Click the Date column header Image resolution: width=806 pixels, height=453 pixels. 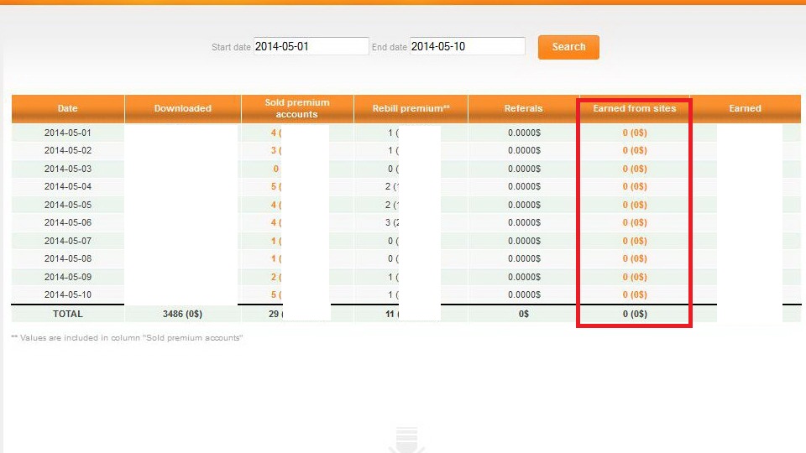tap(68, 108)
